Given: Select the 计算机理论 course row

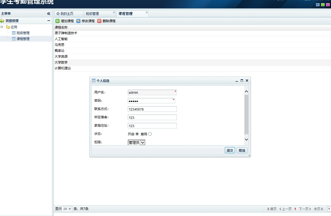Looking at the screenshot, I should click(192, 68).
